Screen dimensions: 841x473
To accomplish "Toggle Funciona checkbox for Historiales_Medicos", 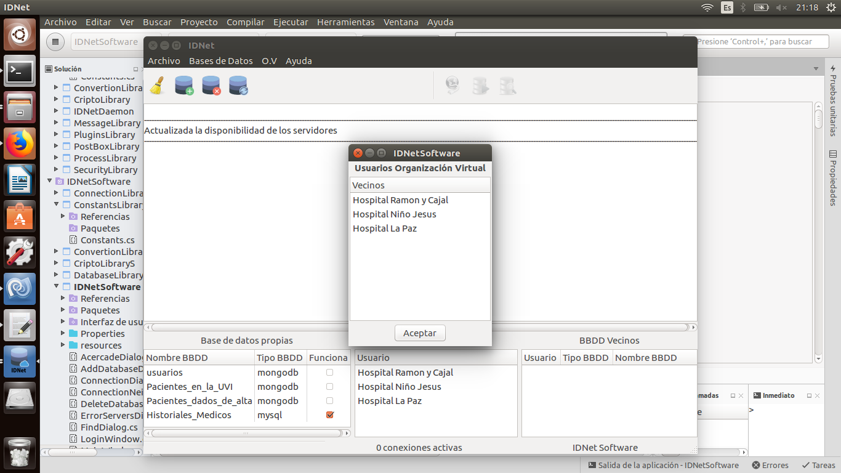I will pyautogui.click(x=330, y=415).
